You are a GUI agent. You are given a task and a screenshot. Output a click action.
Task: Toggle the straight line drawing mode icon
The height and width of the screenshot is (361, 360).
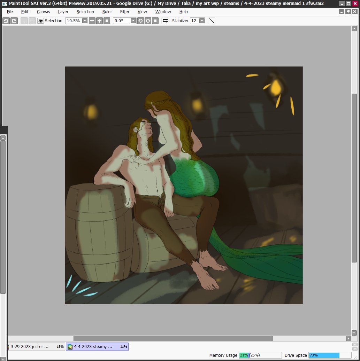click(212, 21)
